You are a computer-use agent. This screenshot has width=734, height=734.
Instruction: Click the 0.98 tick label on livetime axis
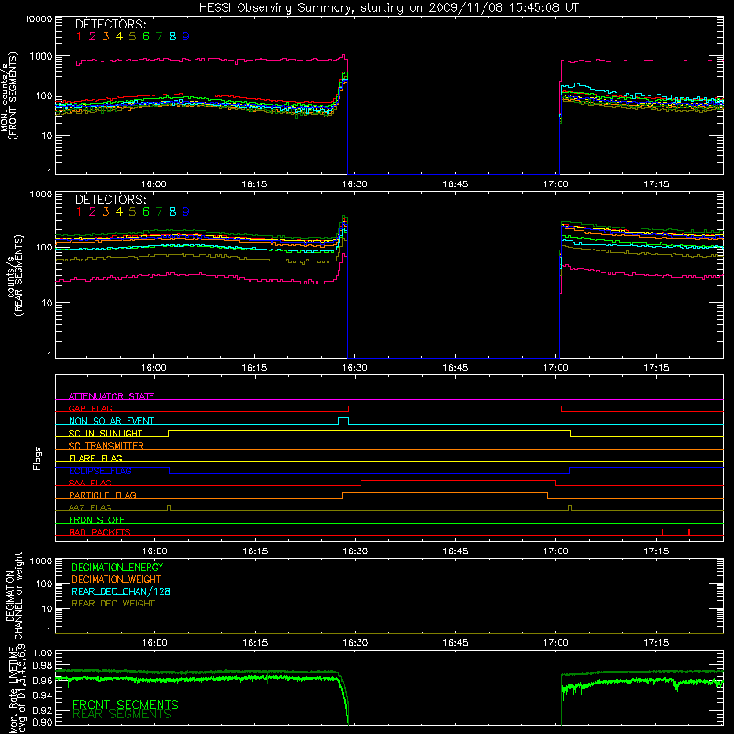click(42, 665)
